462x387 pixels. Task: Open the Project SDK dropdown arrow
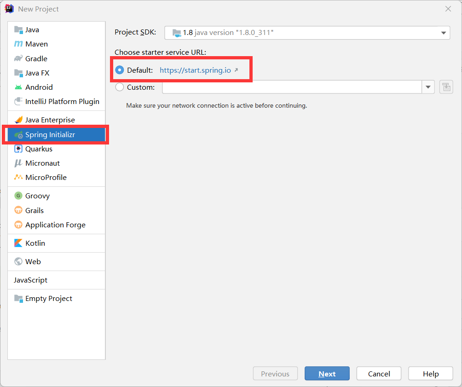point(444,33)
